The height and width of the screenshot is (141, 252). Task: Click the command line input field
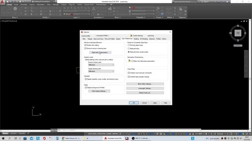pos(129,130)
